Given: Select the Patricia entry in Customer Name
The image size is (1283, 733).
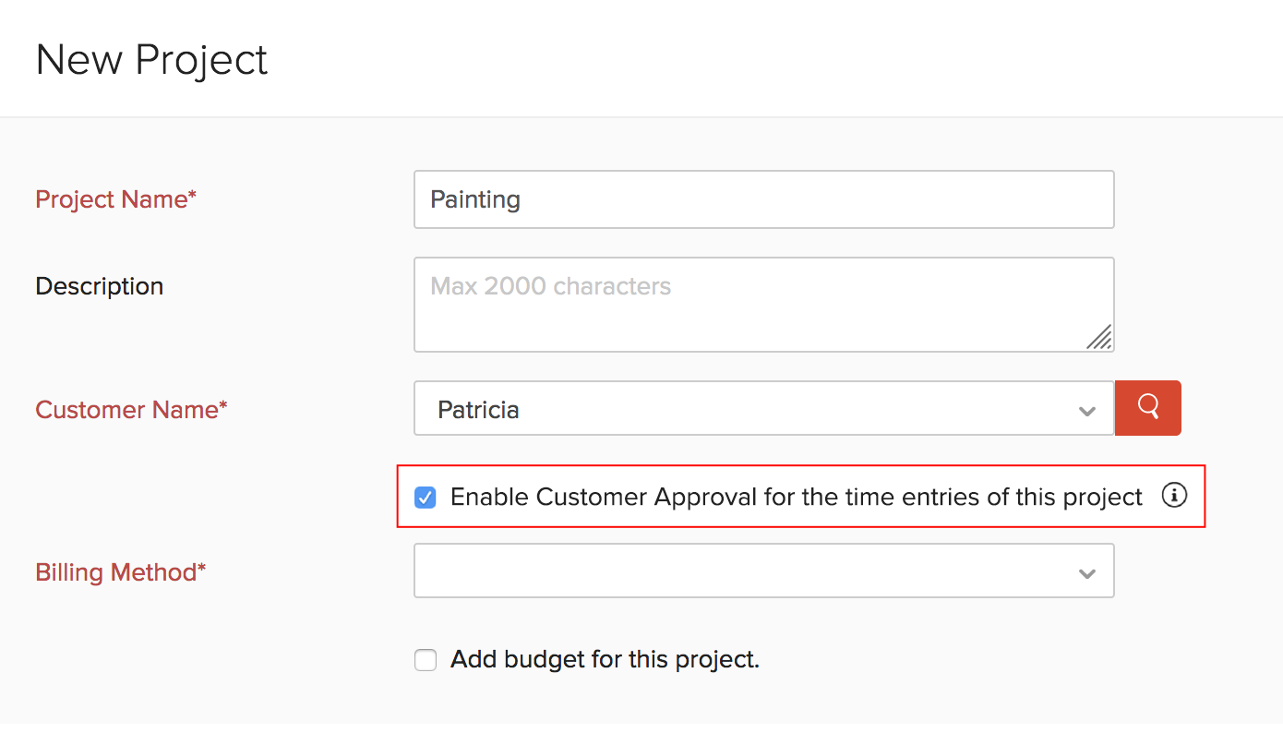Looking at the screenshot, I should (x=479, y=409).
